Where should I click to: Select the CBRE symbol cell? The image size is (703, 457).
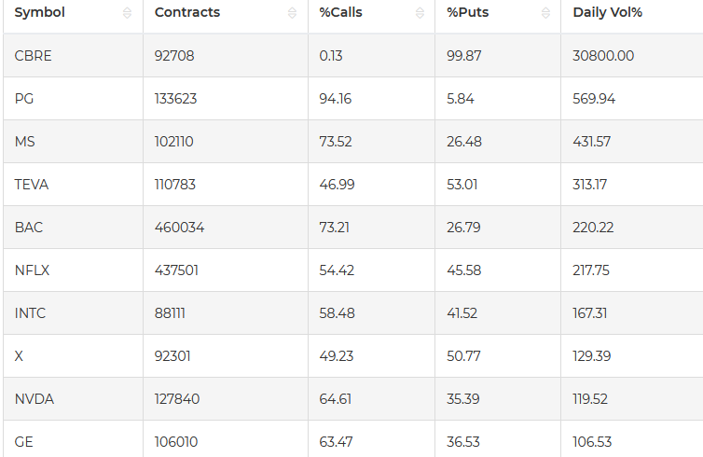click(34, 56)
